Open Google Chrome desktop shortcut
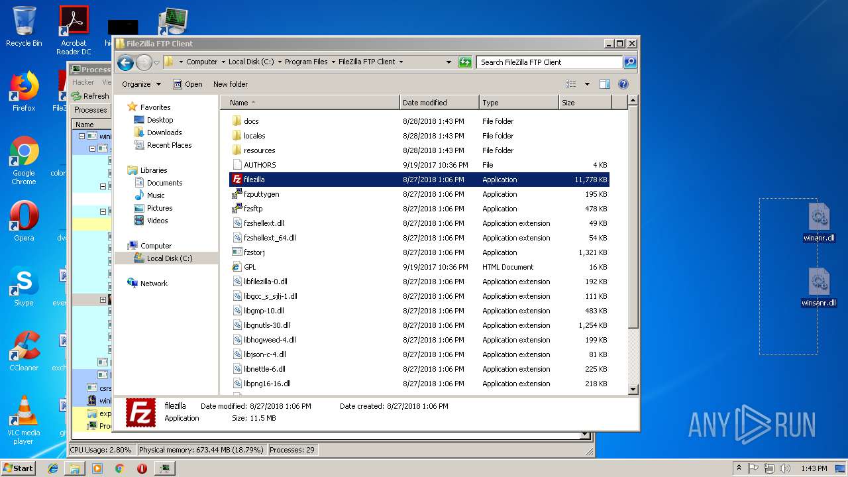The height and width of the screenshot is (477, 848). click(x=24, y=160)
